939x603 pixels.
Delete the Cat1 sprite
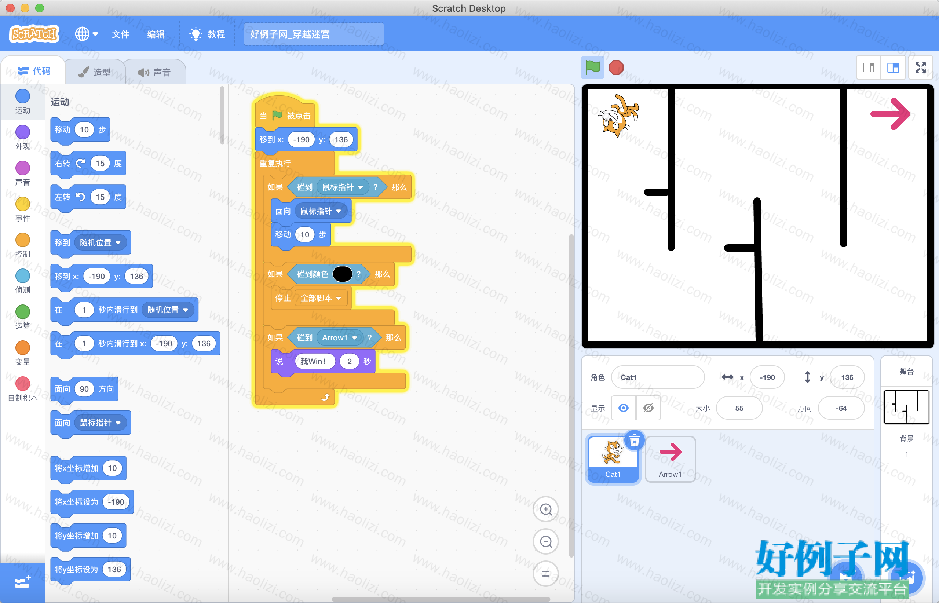[x=634, y=441]
